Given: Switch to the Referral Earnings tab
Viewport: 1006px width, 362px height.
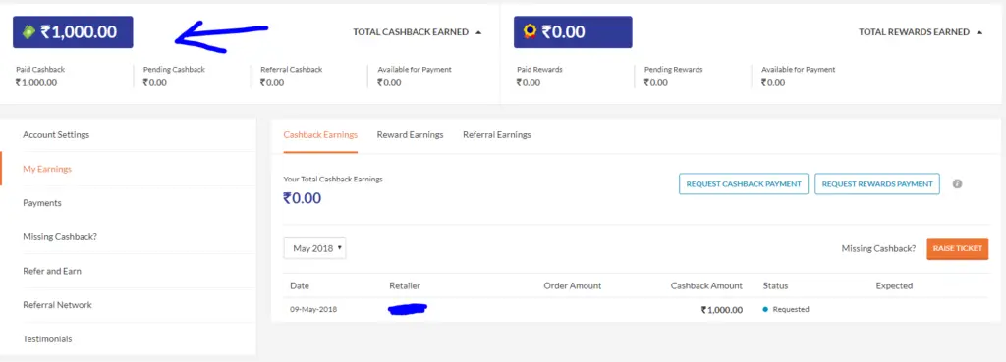Looking at the screenshot, I should coord(496,135).
